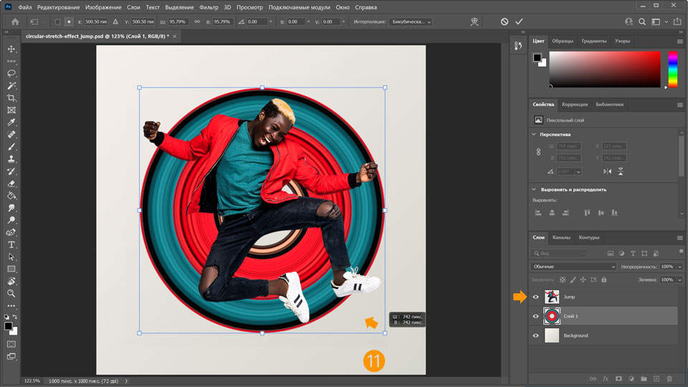The image size is (688, 387).
Task: Select the Clone Stamp tool
Action: click(x=11, y=159)
